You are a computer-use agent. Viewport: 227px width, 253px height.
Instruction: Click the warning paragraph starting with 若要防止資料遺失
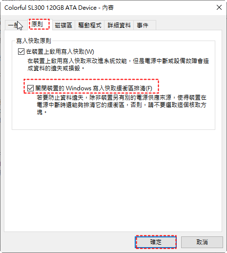point(122,105)
